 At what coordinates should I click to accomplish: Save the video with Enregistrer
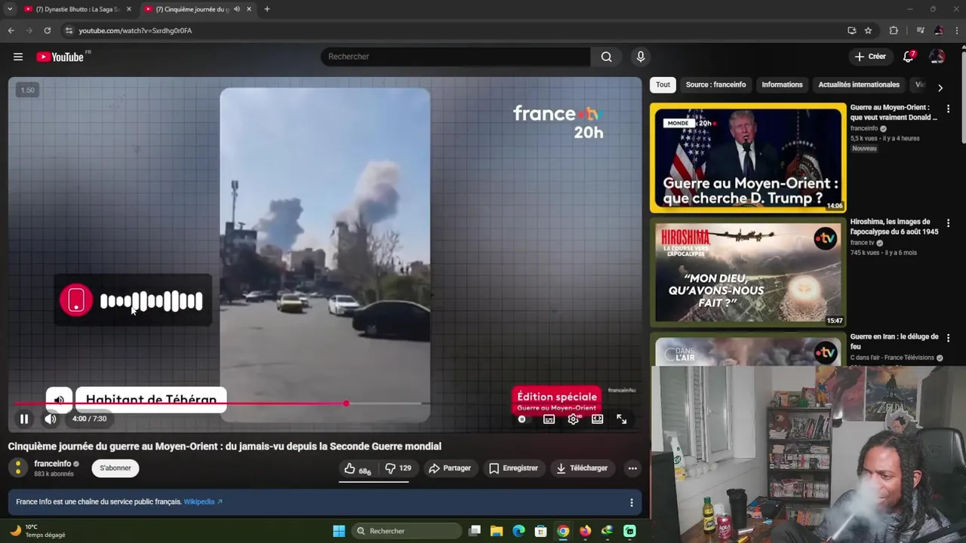click(513, 468)
